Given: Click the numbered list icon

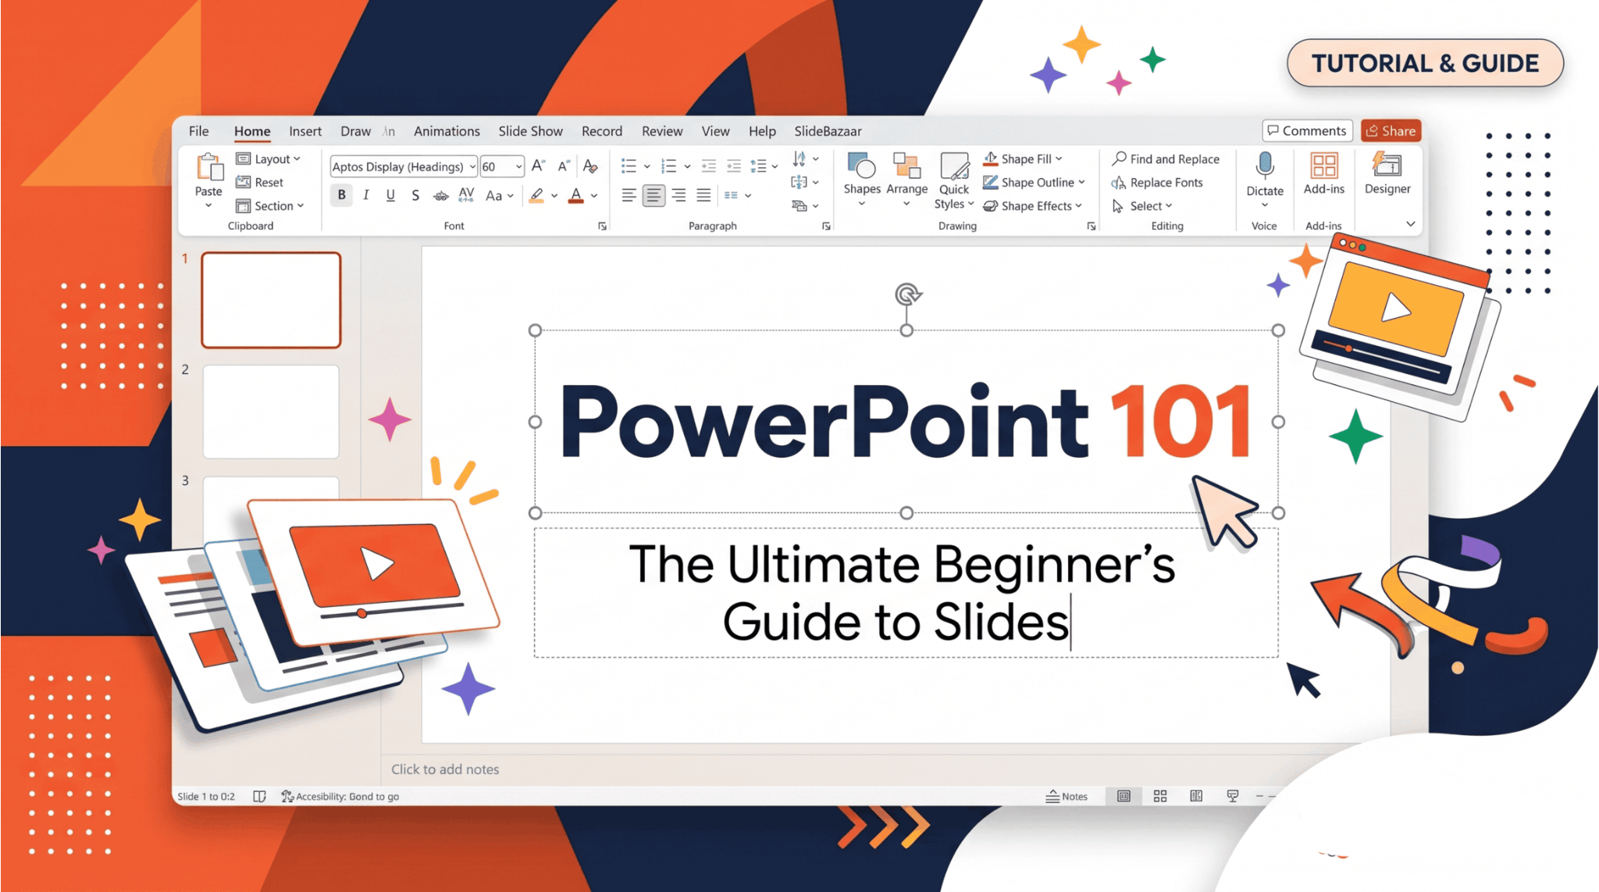Looking at the screenshot, I should (x=669, y=166).
